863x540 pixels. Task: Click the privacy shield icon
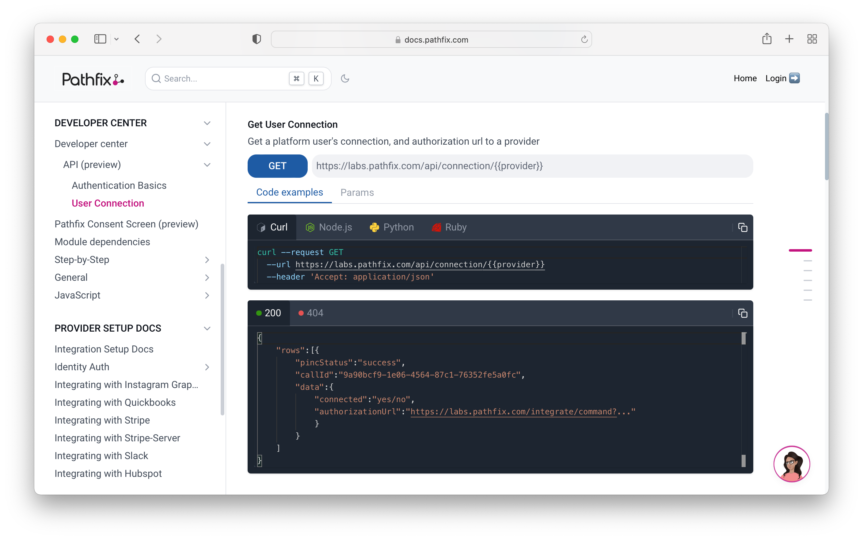tap(257, 39)
